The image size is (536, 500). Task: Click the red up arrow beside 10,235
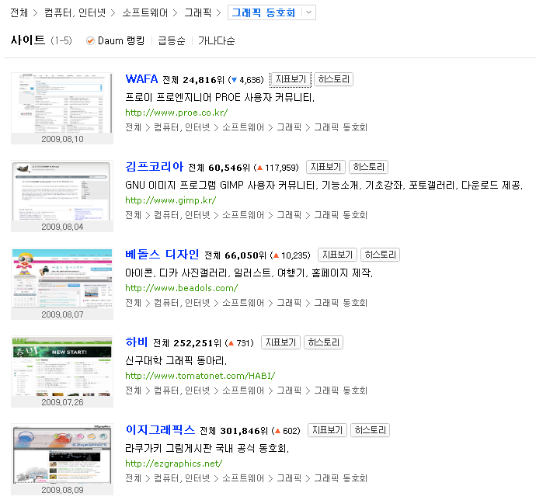click(277, 255)
